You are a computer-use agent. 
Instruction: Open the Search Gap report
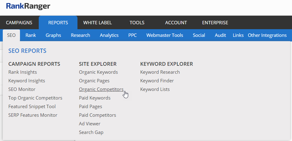point(91,132)
